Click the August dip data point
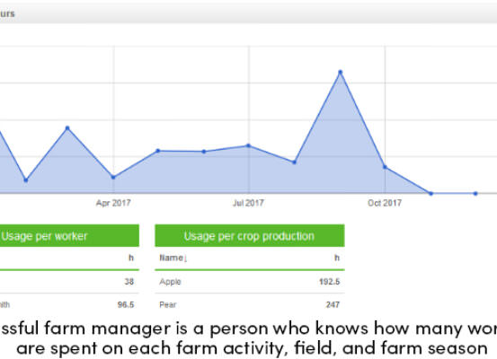 point(294,162)
